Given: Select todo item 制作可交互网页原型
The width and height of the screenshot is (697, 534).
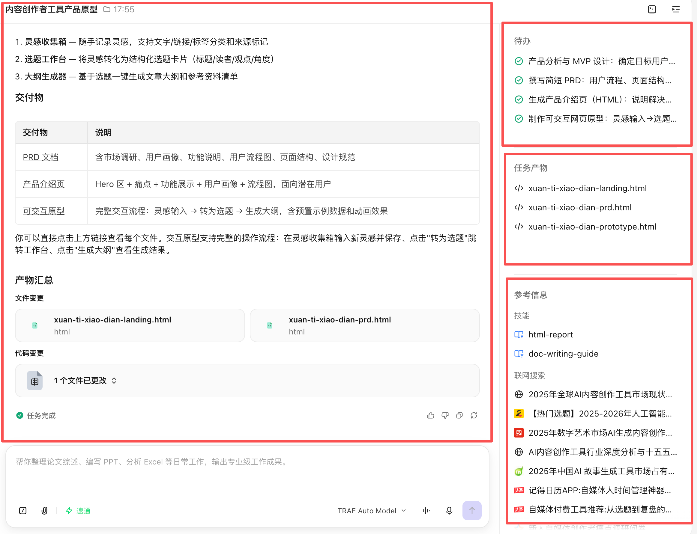Looking at the screenshot, I should 595,119.
